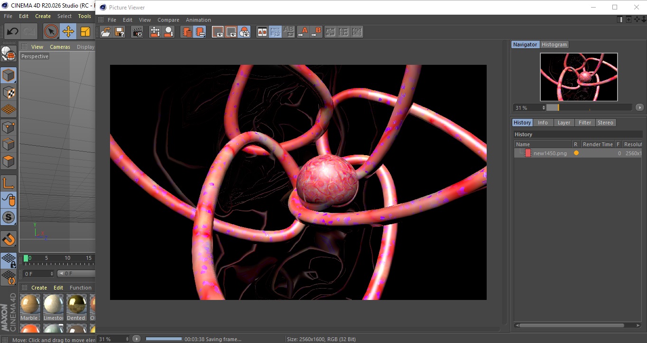Open the Compare menu
Viewport: 647px width, 343px height.
[x=168, y=20]
